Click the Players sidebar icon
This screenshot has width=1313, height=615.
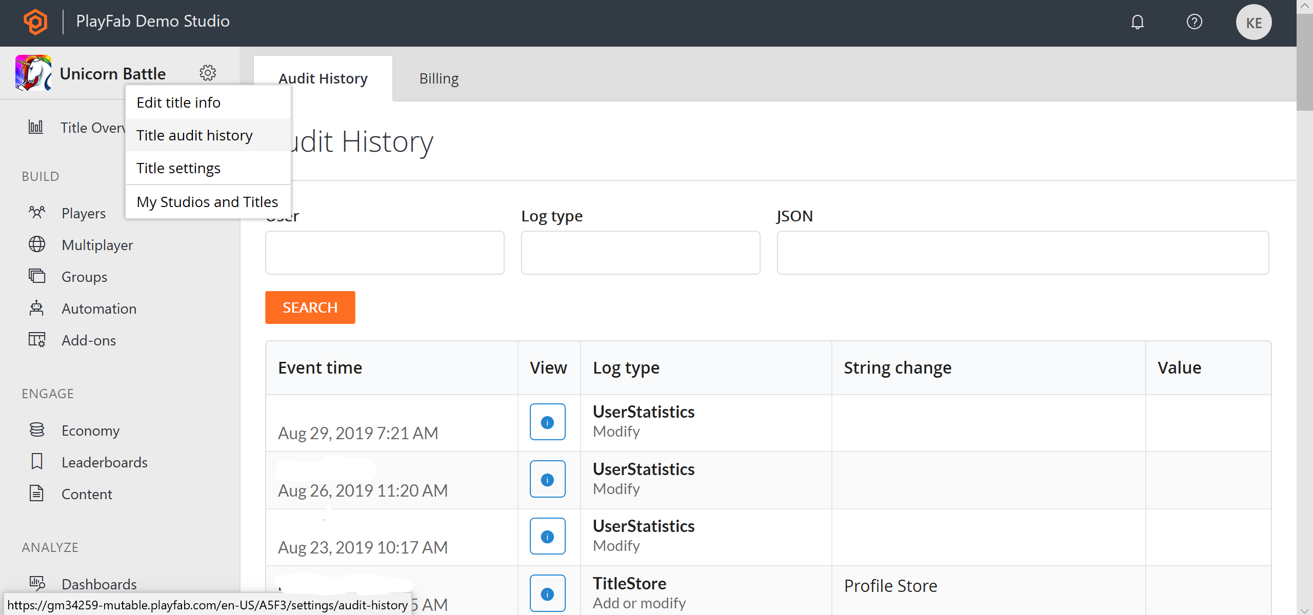(36, 213)
